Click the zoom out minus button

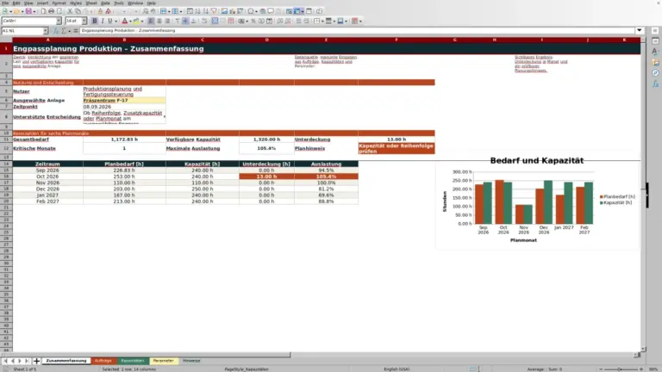[601, 369]
